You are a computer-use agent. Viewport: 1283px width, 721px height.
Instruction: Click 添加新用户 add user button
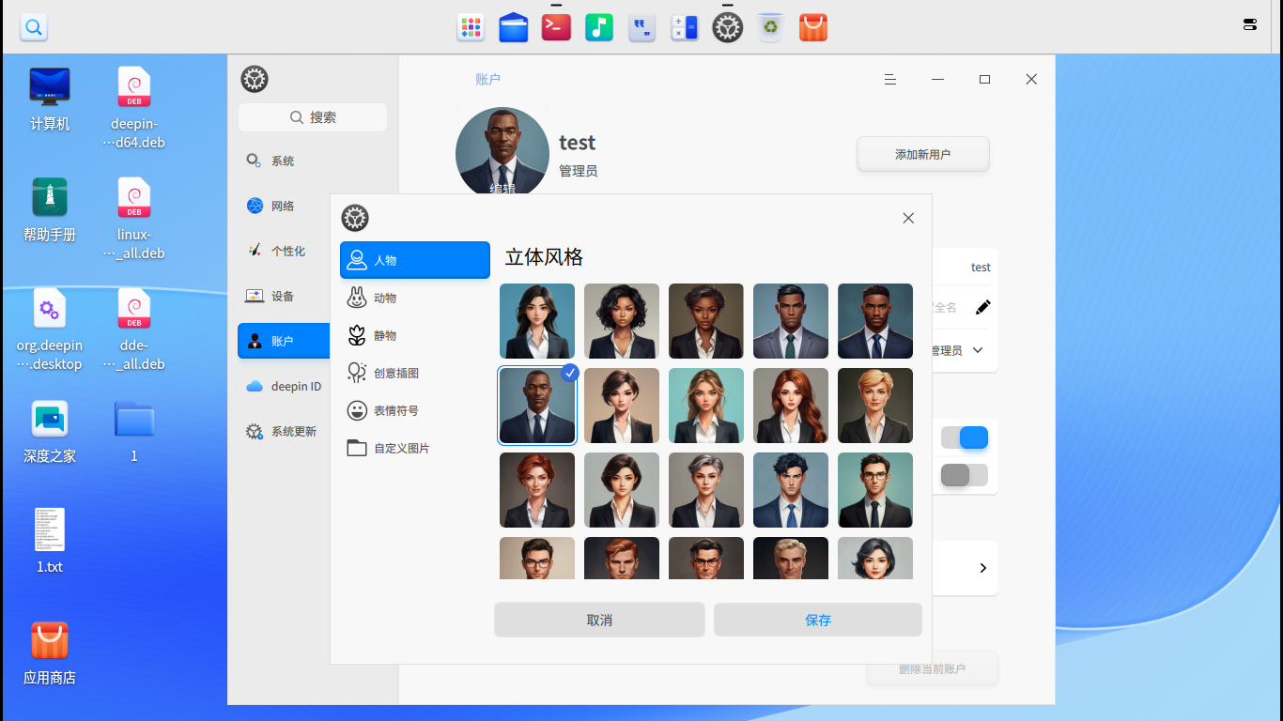pos(923,154)
